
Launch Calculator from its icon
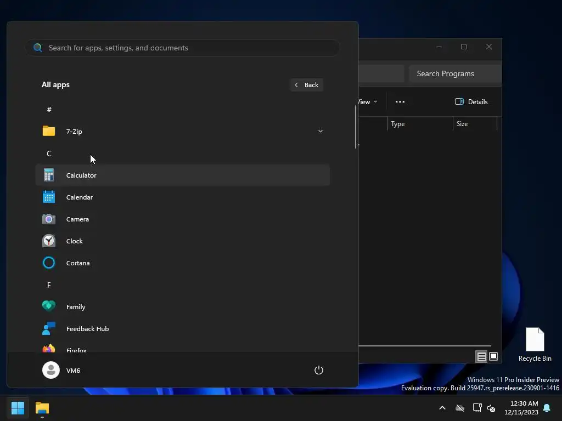click(49, 175)
